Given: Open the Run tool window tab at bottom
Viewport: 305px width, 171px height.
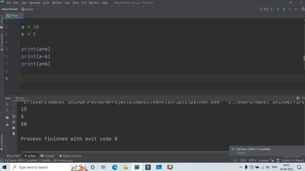Looking at the screenshot, I should (30, 156).
